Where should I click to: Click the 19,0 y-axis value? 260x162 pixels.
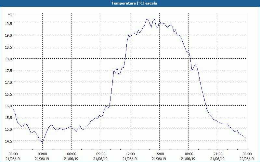(8, 35)
